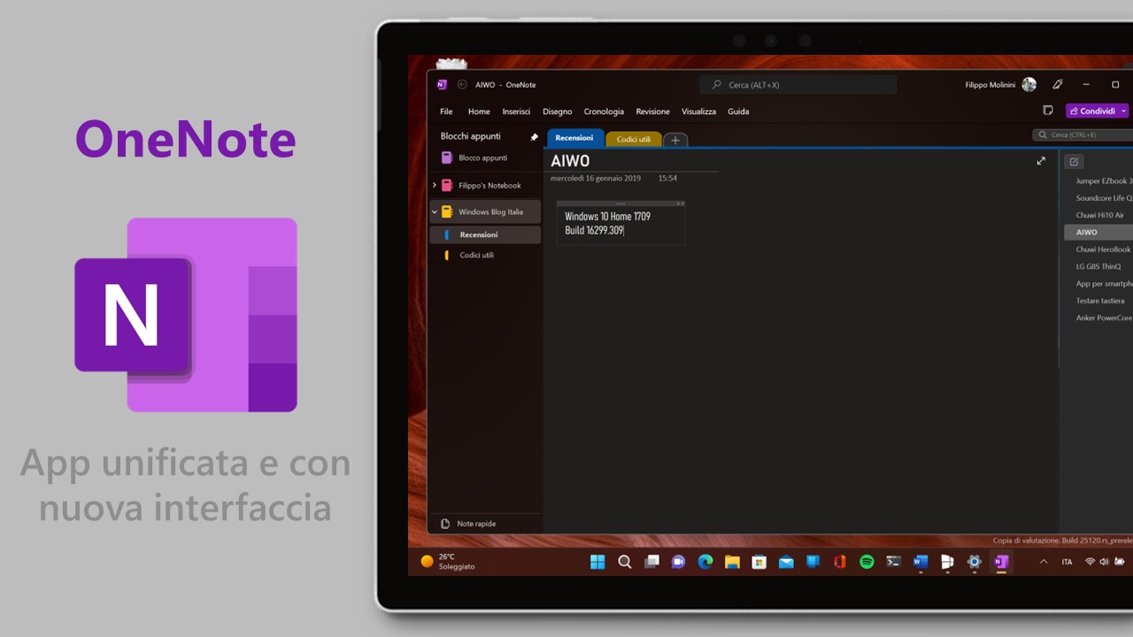Select the AIWO page in page list
Image resolution: width=1133 pixels, height=637 pixels.
(1098, 233)
